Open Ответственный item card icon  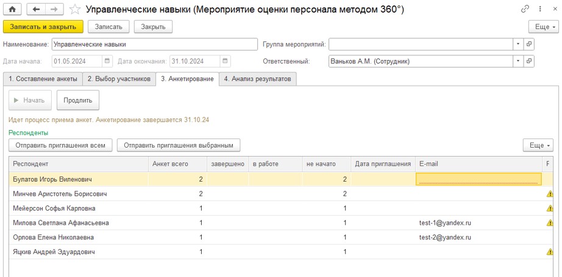click(x=529, y=61)
